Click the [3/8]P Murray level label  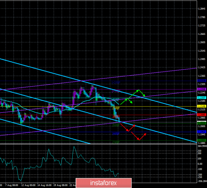[x=116, y=142]
